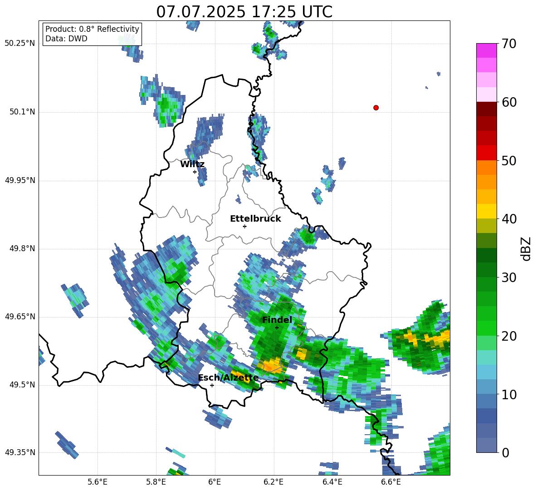
Task: Click the Esch/Alzette location cross marker
Action: pyautogui.click(x=212, y=385)
